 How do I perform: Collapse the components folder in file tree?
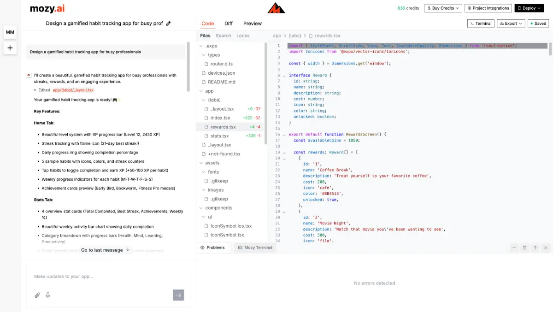click(201, 208)
